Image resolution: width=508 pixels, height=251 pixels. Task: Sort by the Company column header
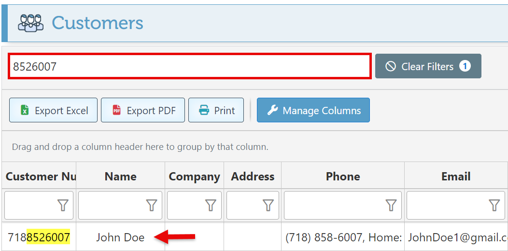click(x=194, y=177)
